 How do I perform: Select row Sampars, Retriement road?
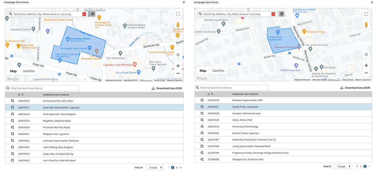(x=283, y=114)
